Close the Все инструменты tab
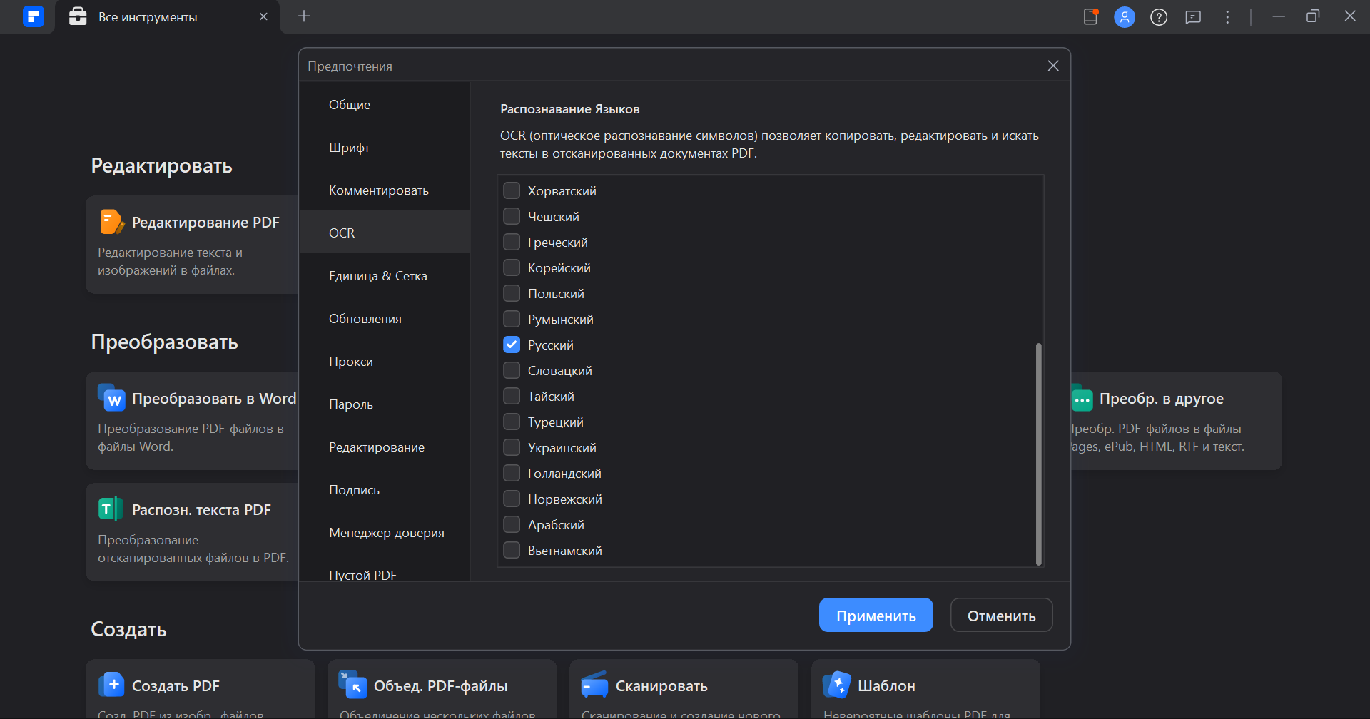 point(263,16)
